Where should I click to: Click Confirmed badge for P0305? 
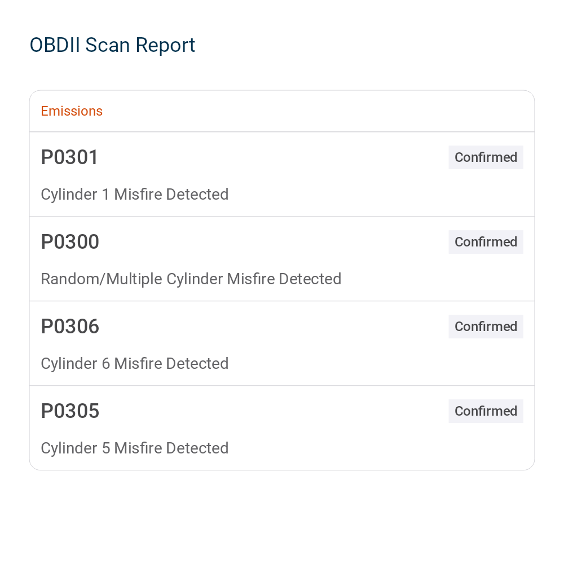(486, 411)
